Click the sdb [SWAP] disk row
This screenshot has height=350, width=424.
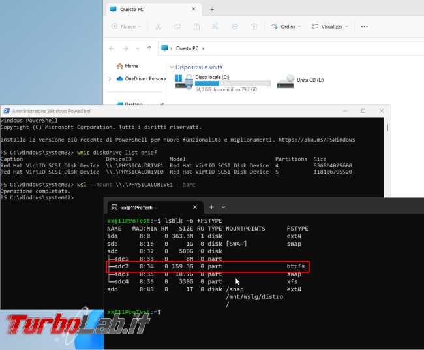(204, 244)
